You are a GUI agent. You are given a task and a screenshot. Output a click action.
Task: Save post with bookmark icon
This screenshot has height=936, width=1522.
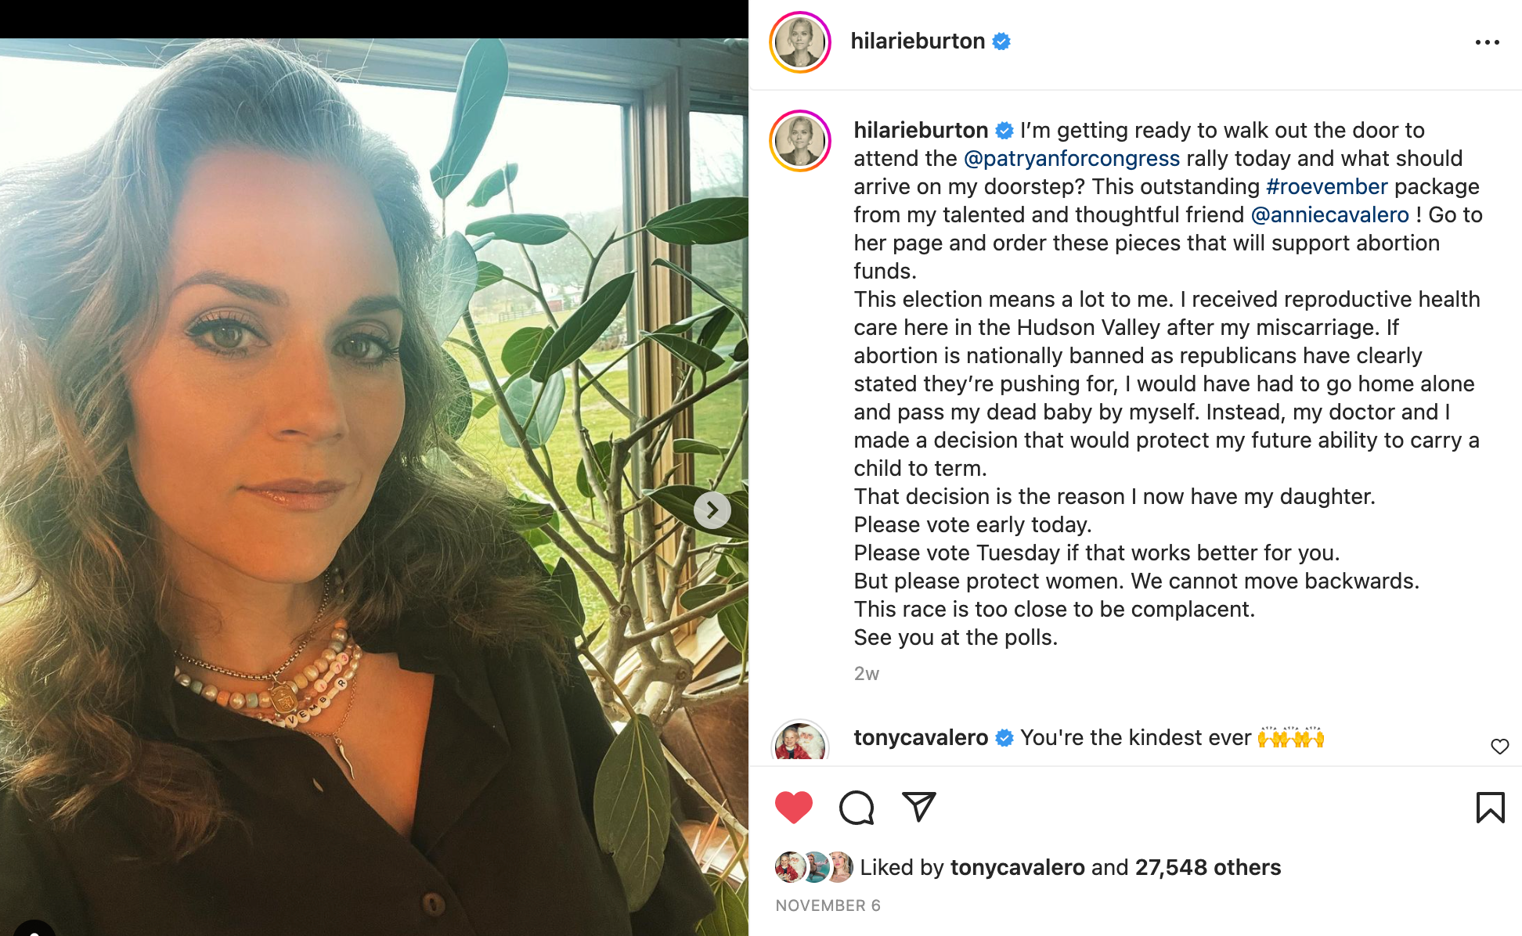click(x=1490, y=808)
